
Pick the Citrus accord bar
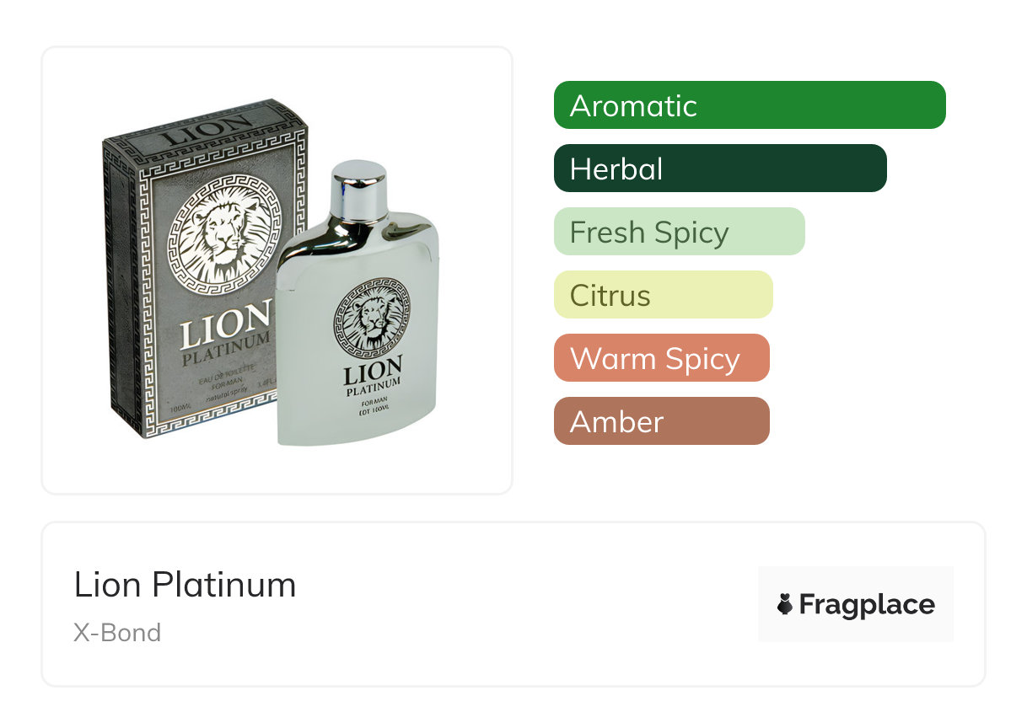click(663, 295)
